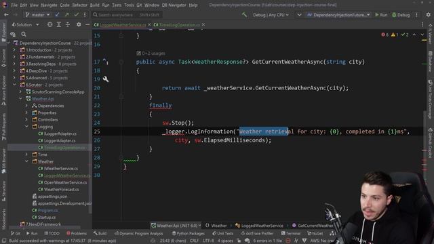This screenshot has height=244, width=434.
Task: Collapse the Logging folder
Action: click(x=26, y=127)
